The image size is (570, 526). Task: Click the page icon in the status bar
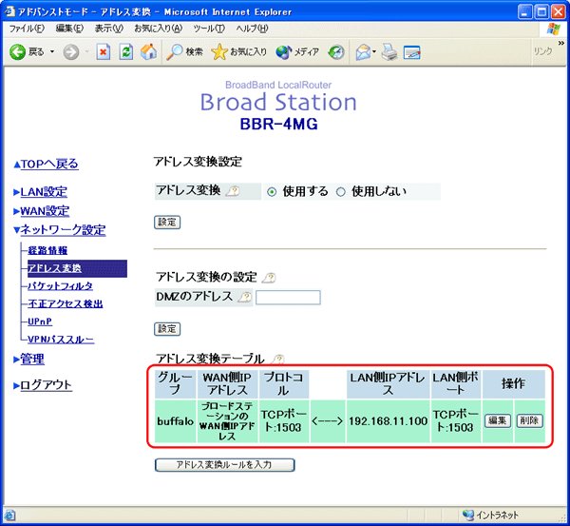(x=9, y=516)
